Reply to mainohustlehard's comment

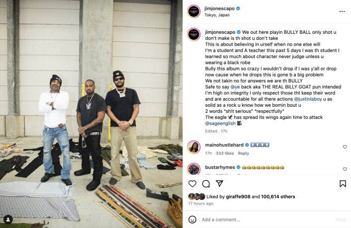(x=243, y=153)
